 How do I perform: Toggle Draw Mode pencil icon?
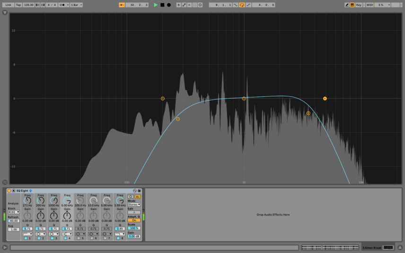click(x=347, y=5)
